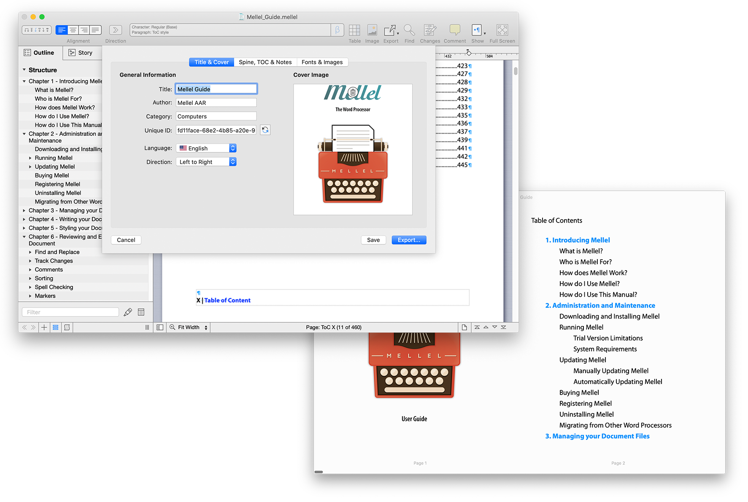Add a comment with the Comment icon
This screenshot has height=502, width=748.
click(x=455, y=30)
